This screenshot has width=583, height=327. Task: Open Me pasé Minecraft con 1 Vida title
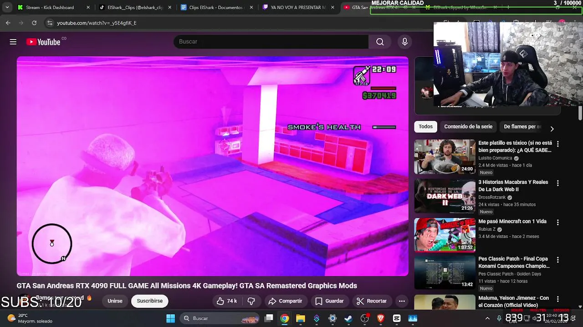[x=512, y=222]
